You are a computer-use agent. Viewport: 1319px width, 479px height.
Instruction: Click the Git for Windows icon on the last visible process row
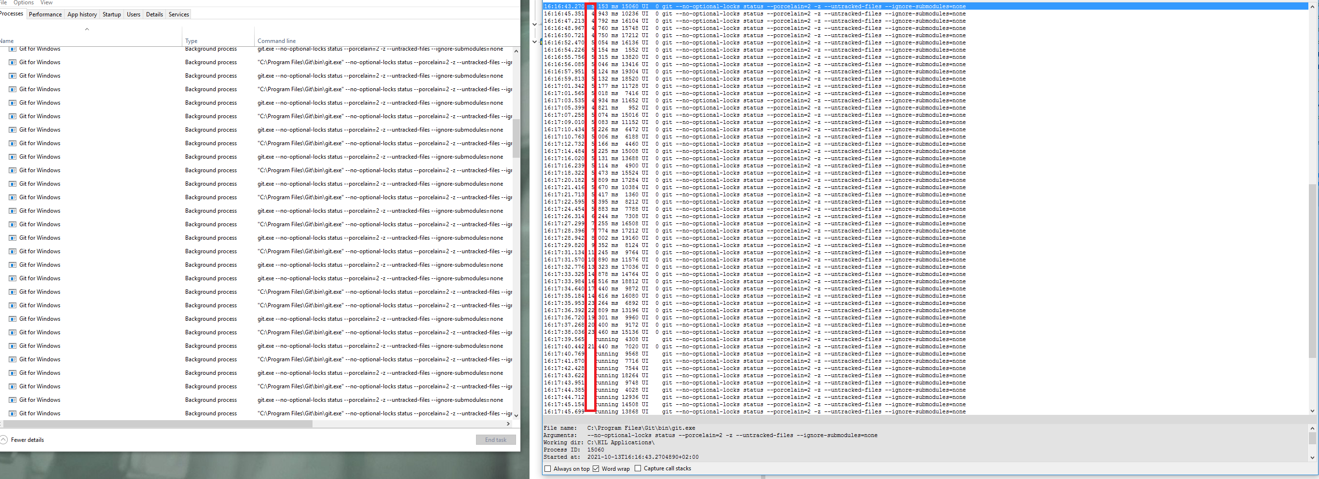pyautogui.click(x=12, y=413)
